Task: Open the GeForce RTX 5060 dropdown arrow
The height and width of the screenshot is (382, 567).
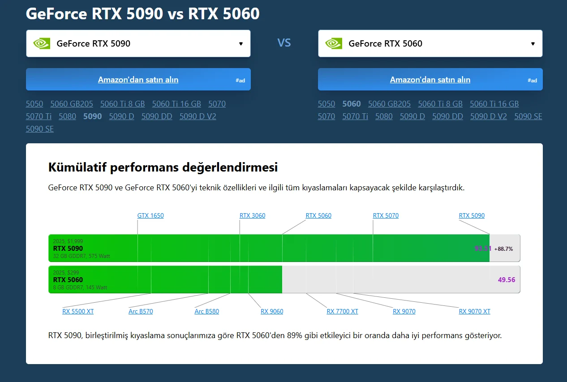Action: pyautogui.click(x=533, y=44)
